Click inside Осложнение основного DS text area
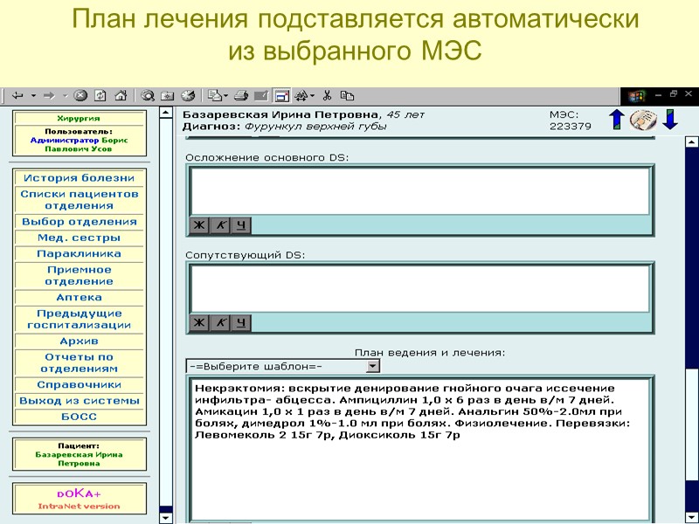The image size is (699, 524). [x=420, y=191]
